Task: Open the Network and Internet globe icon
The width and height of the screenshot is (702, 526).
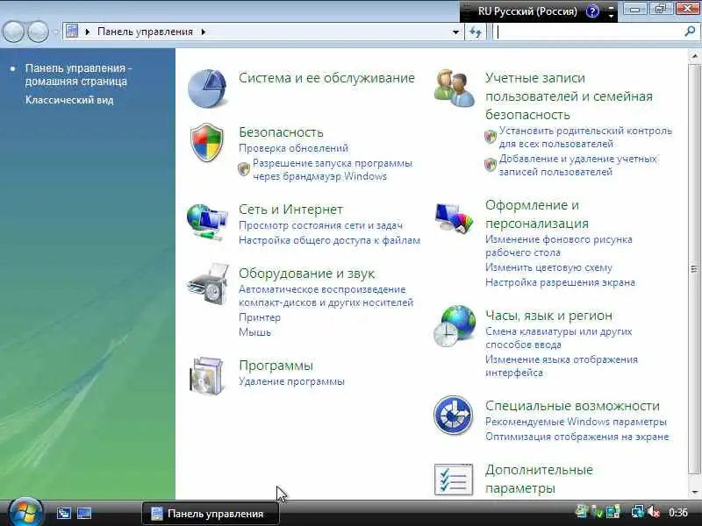Action: [207, 222]
